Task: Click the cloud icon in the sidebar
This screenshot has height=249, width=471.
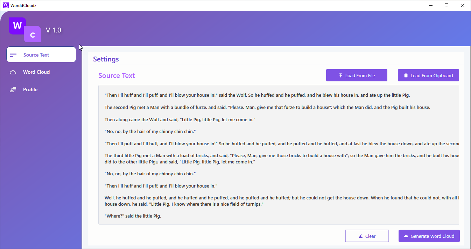Action: (13, 72)
